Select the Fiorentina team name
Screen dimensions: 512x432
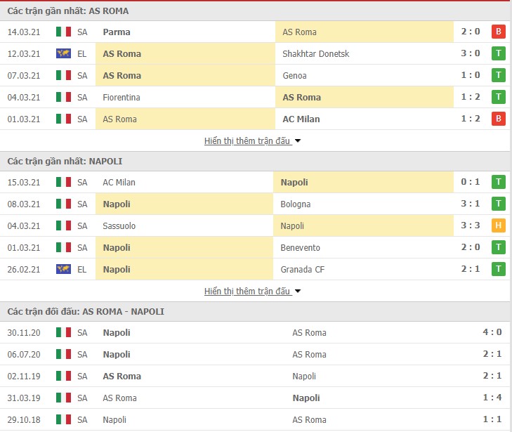click(122, 98)
